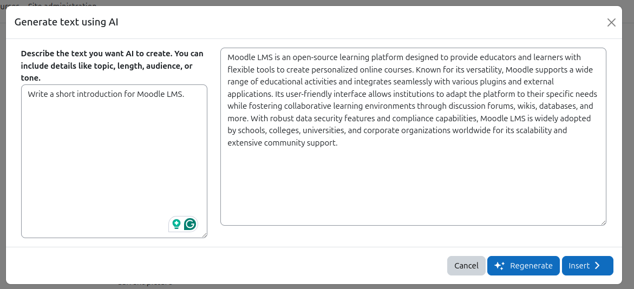Click the right chevron on Insert
This screenshot has width=634, height=289.
coord(597,266)
